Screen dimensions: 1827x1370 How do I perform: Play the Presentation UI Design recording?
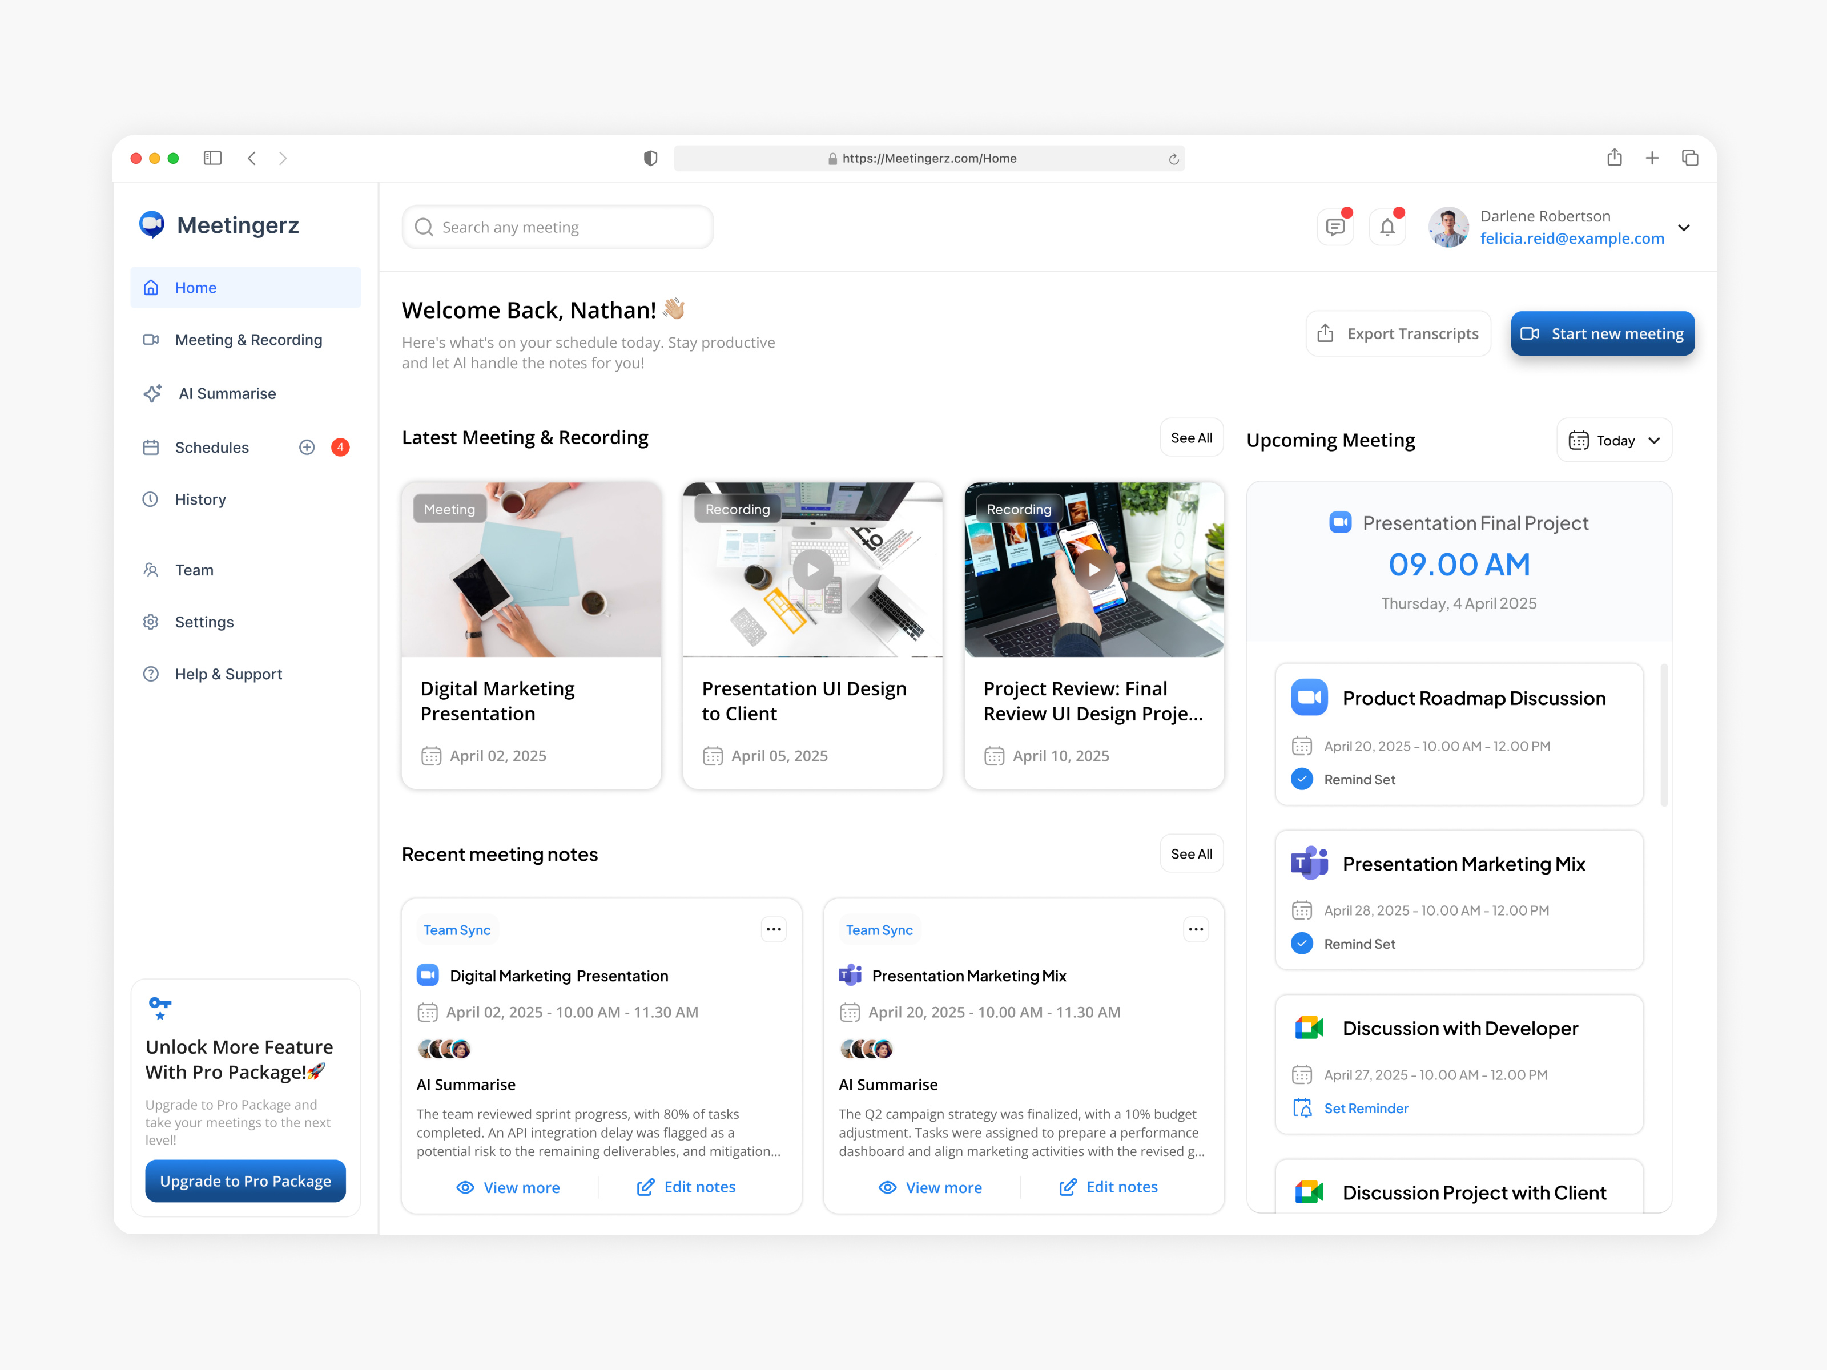813,570
